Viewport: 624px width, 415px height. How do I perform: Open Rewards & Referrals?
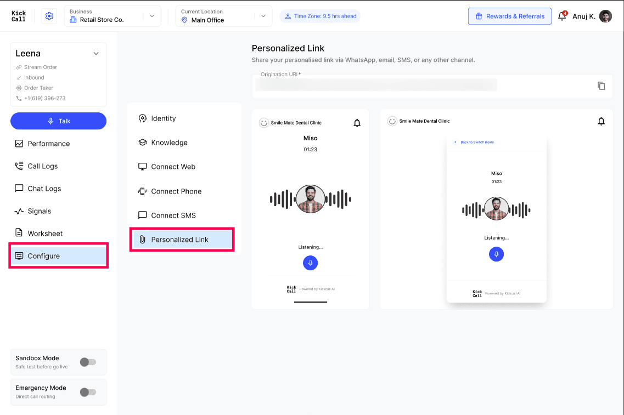[509, 16]
